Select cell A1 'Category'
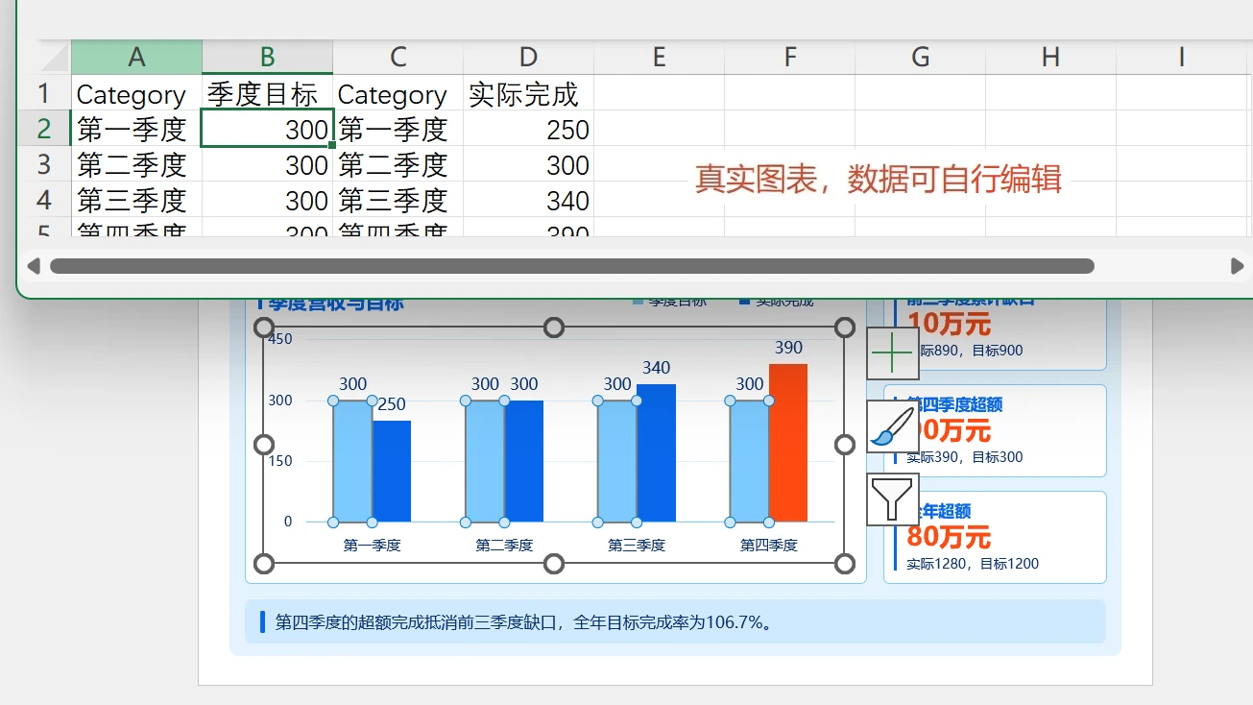This screenshot has width=1253, height=705. [x=136, y=93]
